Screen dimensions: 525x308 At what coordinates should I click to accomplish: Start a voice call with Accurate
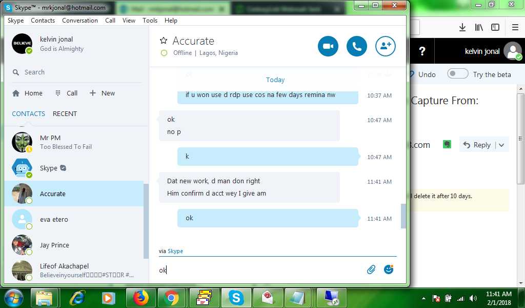[357, 46]
